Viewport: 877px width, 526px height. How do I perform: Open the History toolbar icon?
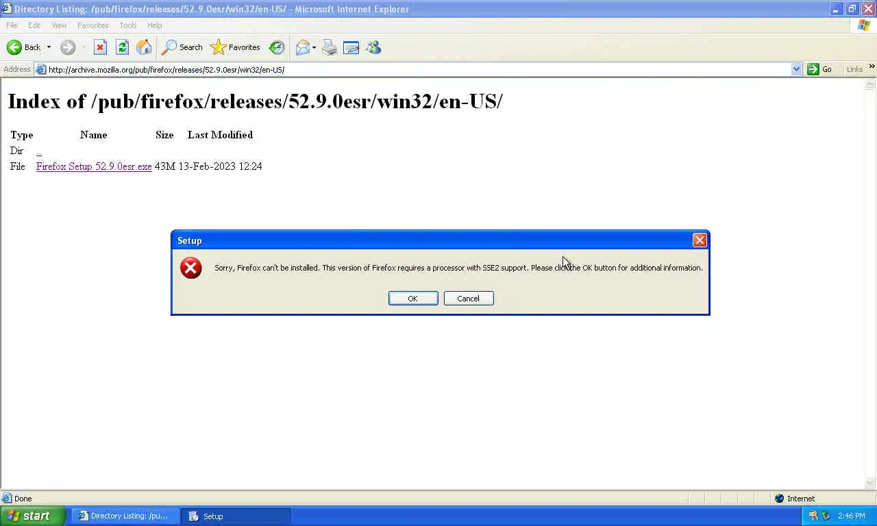277,47
